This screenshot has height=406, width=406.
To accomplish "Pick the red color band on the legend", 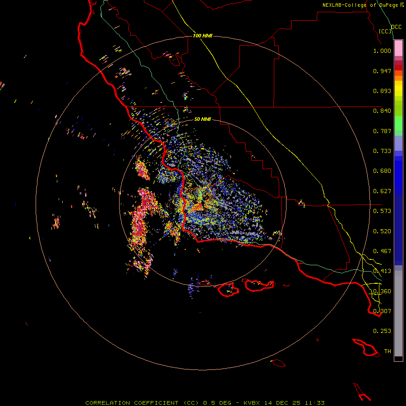I will 398,68.
